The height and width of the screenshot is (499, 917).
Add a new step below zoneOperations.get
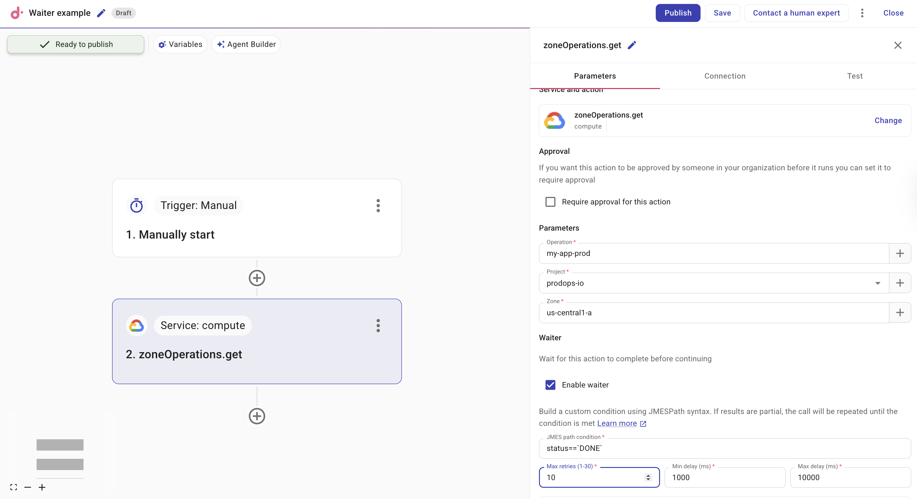(257, 416)
